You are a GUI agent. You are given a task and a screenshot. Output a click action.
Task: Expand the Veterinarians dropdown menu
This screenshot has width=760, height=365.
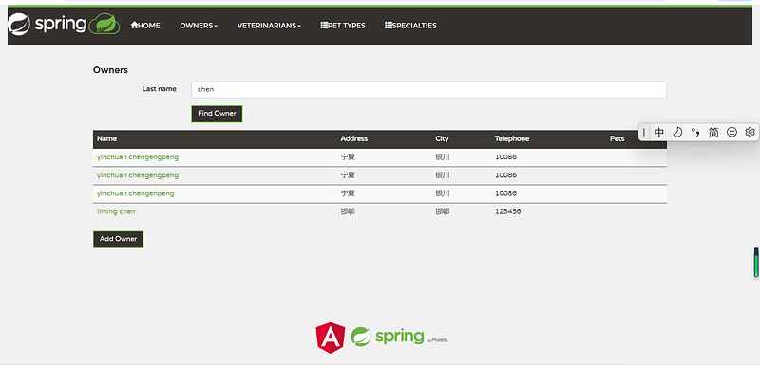(x=269, y=26)
